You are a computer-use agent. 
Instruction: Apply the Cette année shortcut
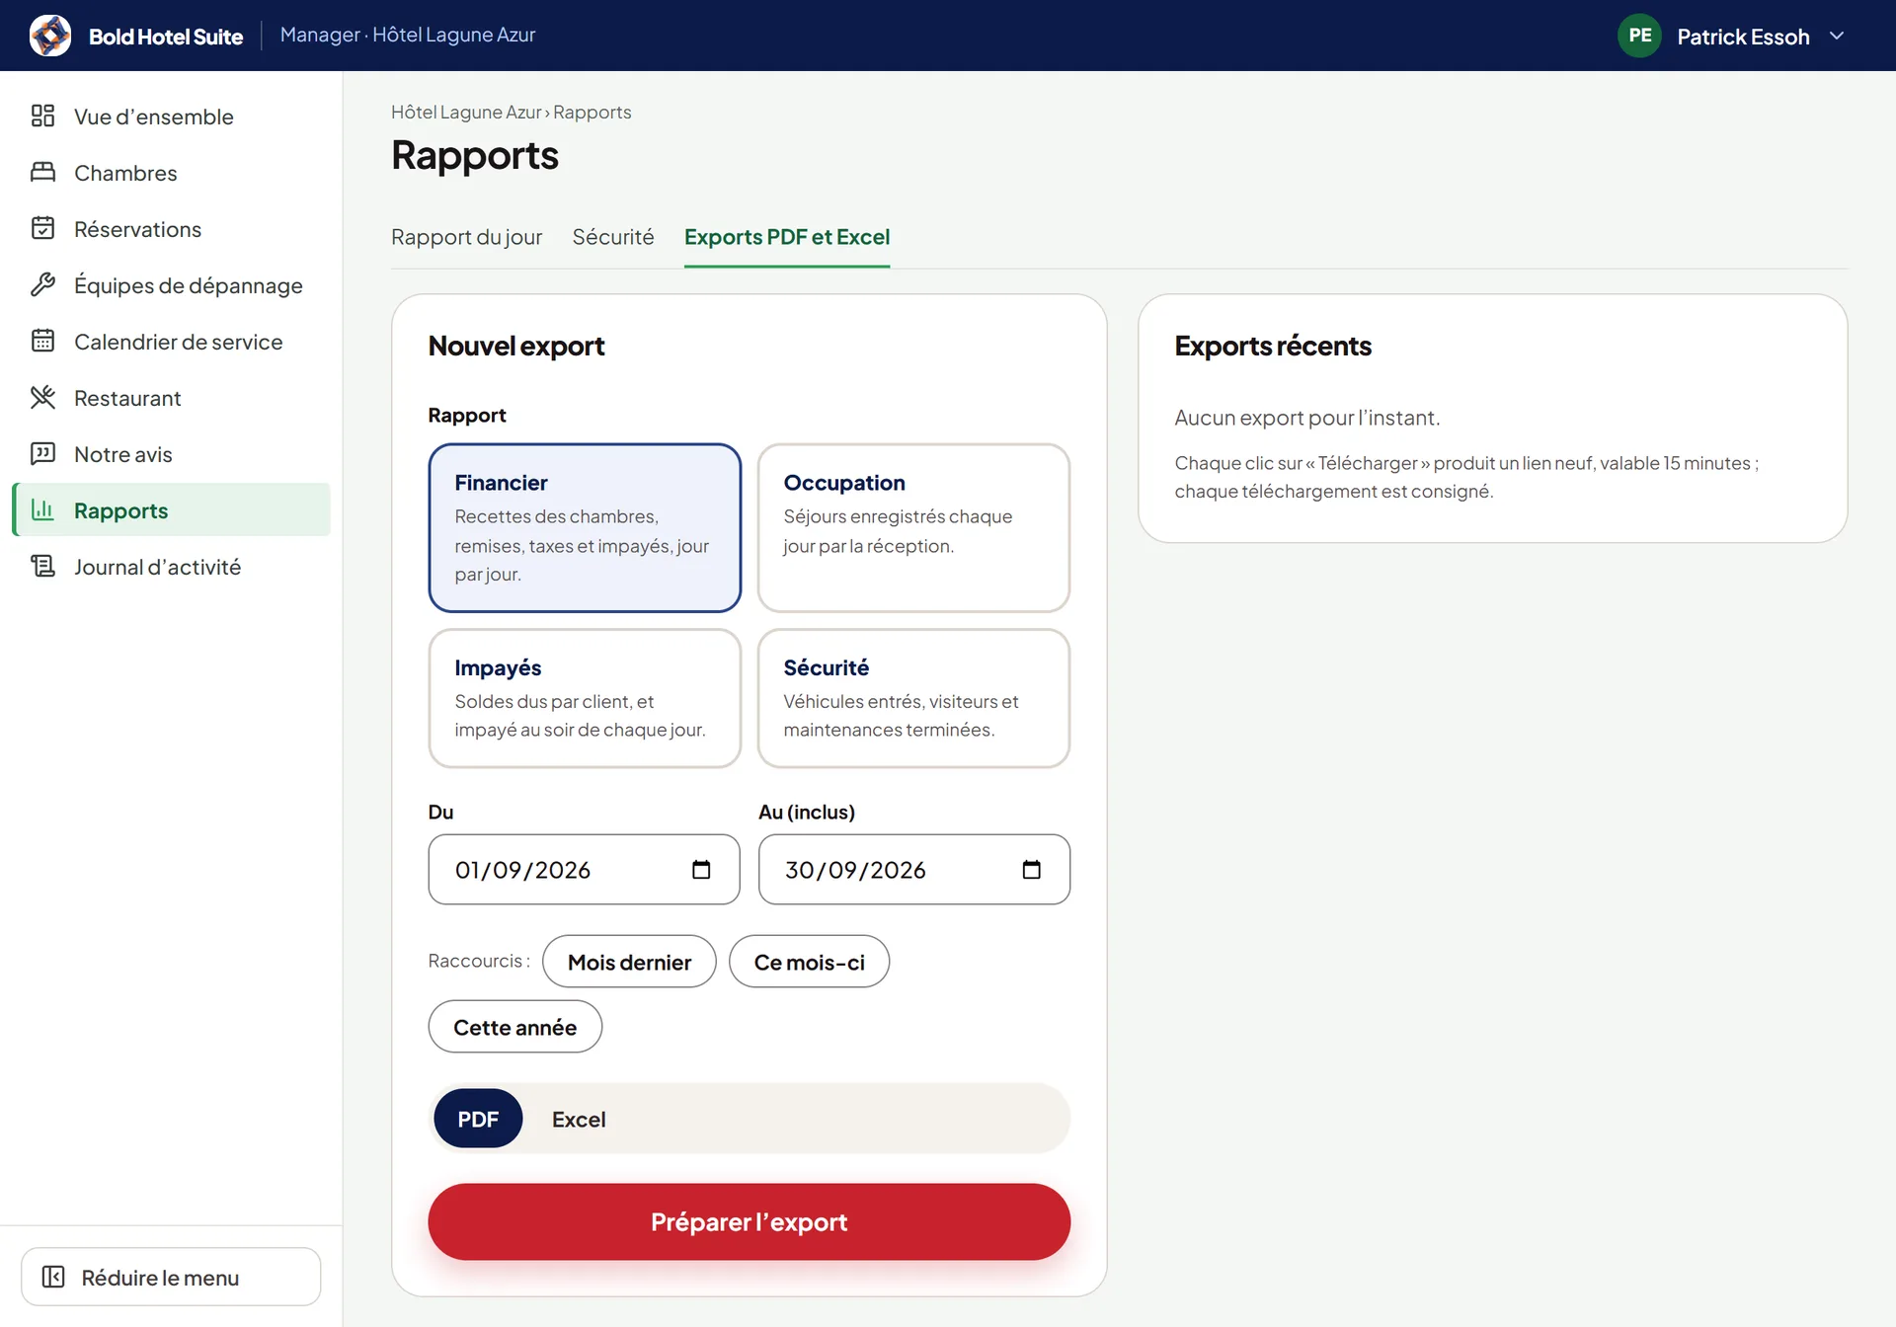pos(514,1027)
